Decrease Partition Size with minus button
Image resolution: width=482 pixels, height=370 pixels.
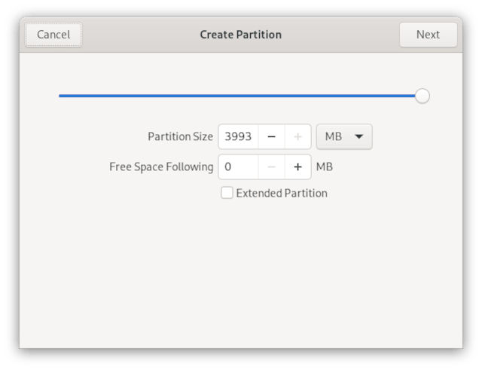point(271,137)
